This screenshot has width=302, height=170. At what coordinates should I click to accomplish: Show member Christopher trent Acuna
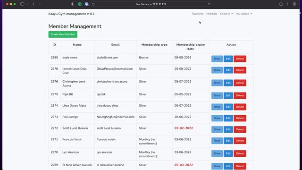coord(217,83)
